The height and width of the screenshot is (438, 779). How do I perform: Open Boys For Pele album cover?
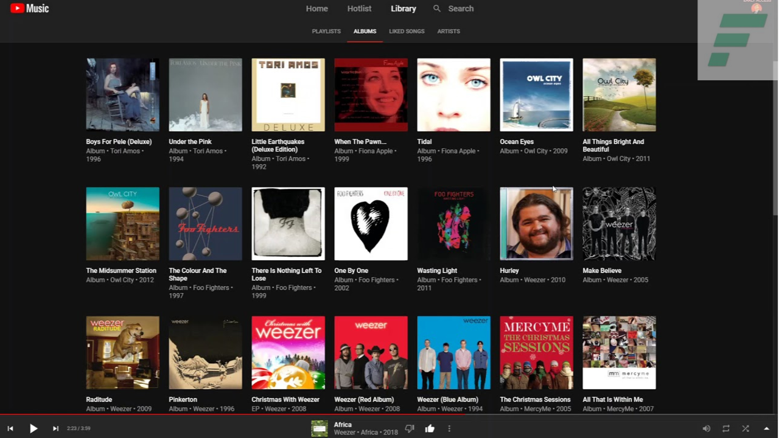click(x=123, y=95)
